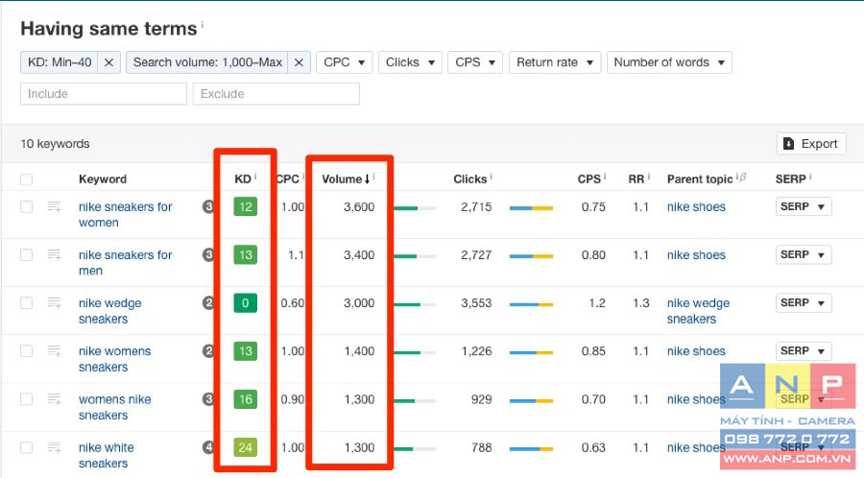Check the nike wedge sneakers row
Screen dimensions: 864x478
pos(27,303)
